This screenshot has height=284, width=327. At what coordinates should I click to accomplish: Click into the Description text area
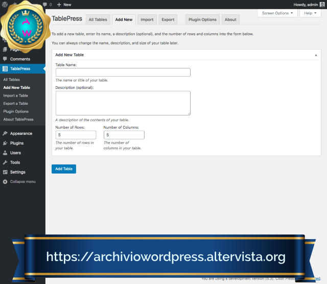tap(123, 103)
